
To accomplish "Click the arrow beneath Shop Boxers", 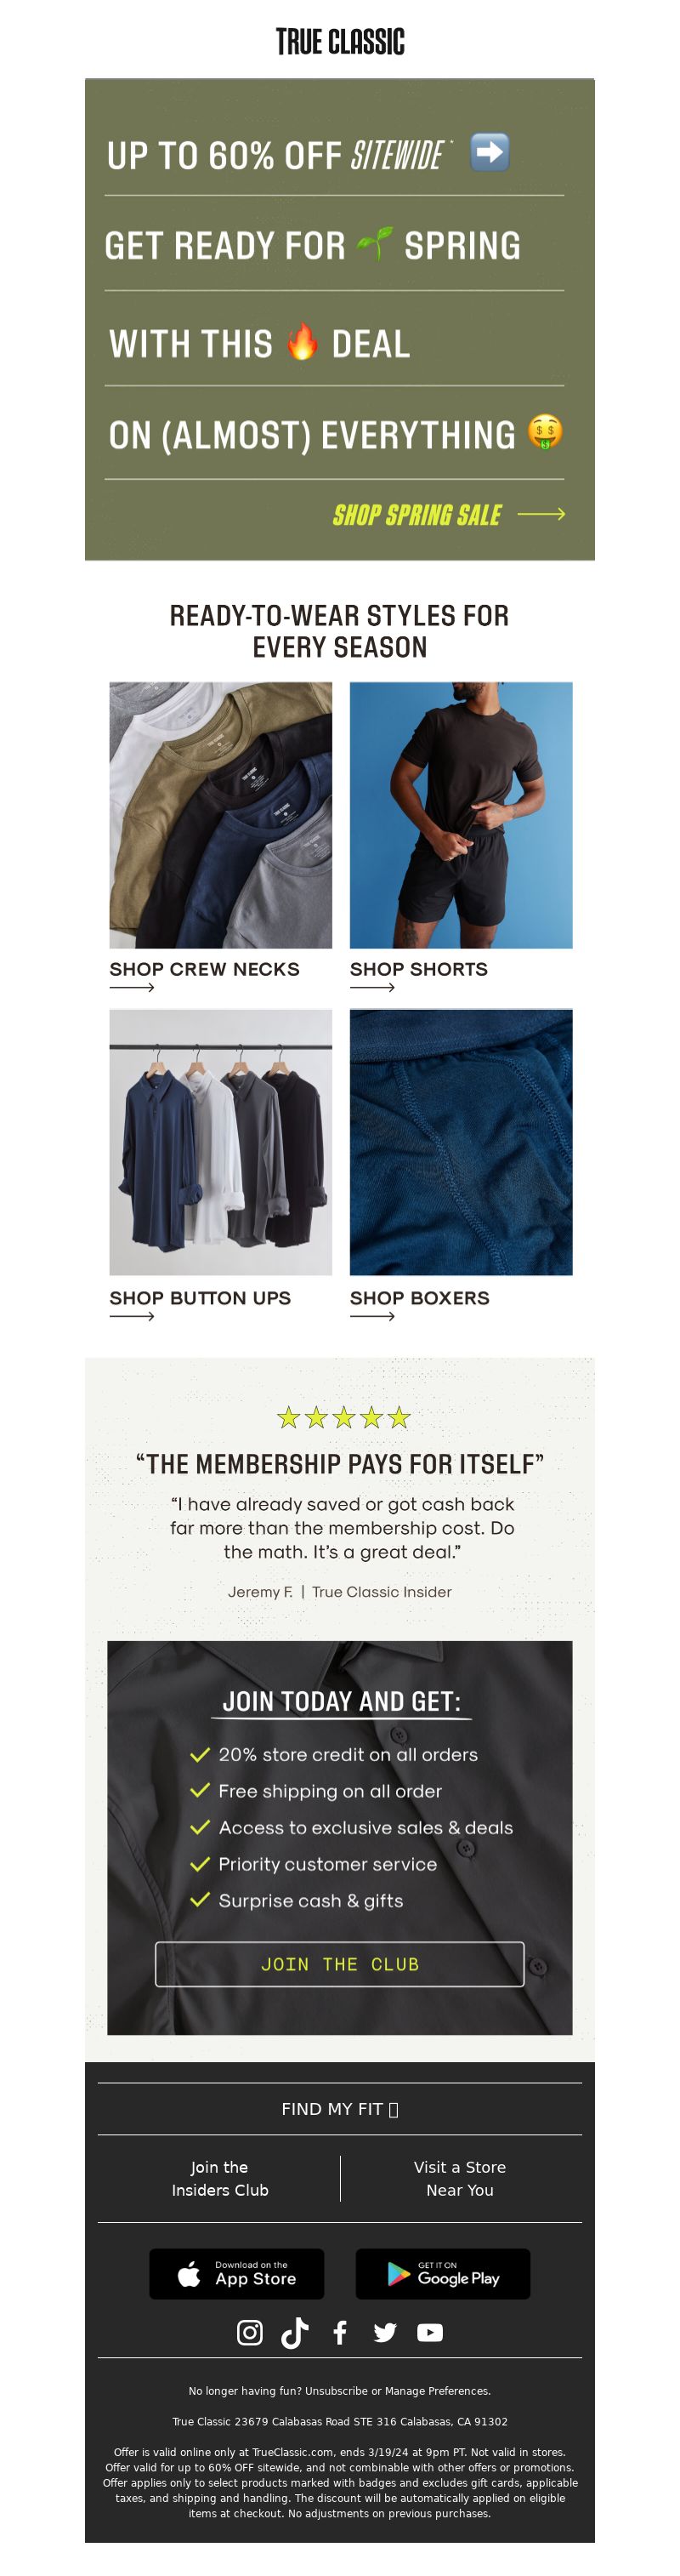I will pos(372,1316).
